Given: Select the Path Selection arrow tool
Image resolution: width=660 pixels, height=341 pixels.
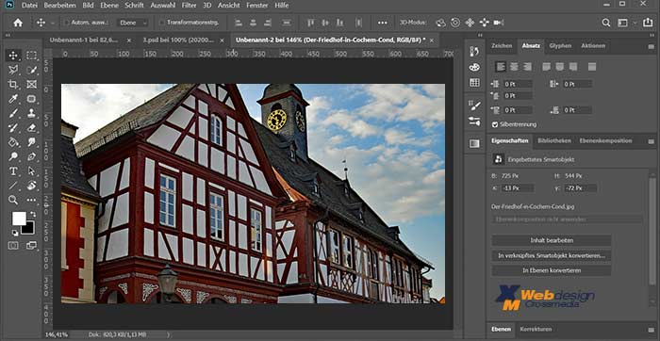Looking at the screenshot, I should coord(31,171).
